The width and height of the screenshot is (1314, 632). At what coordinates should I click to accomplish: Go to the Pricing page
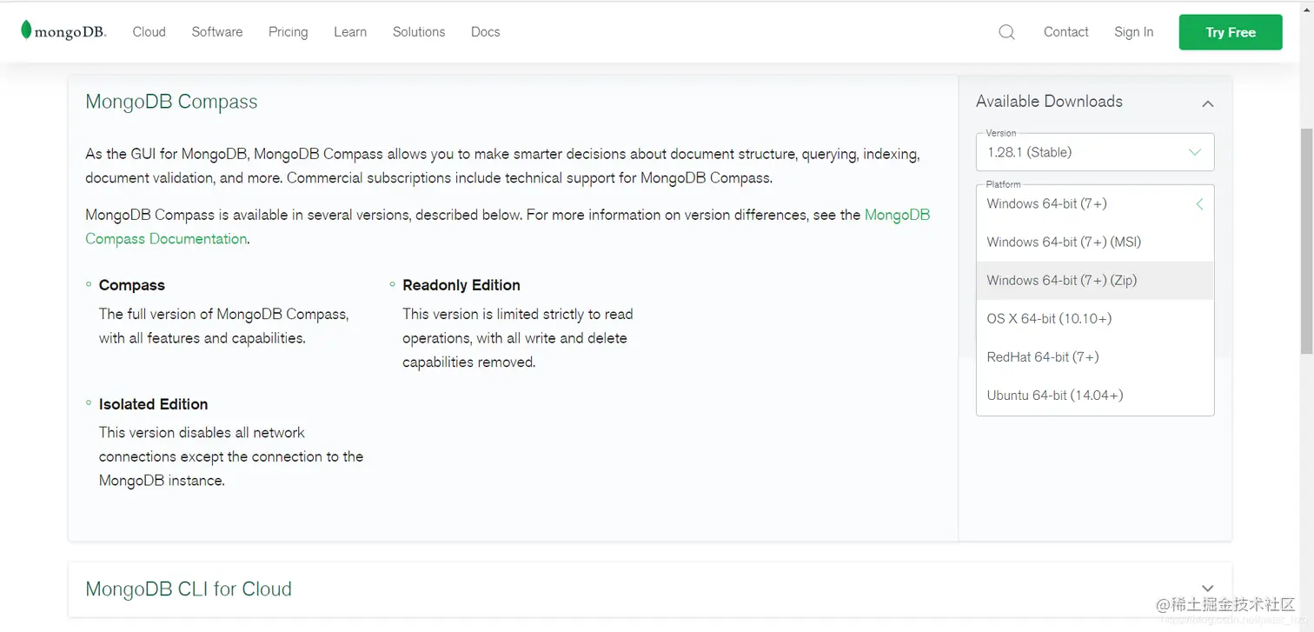288,32
